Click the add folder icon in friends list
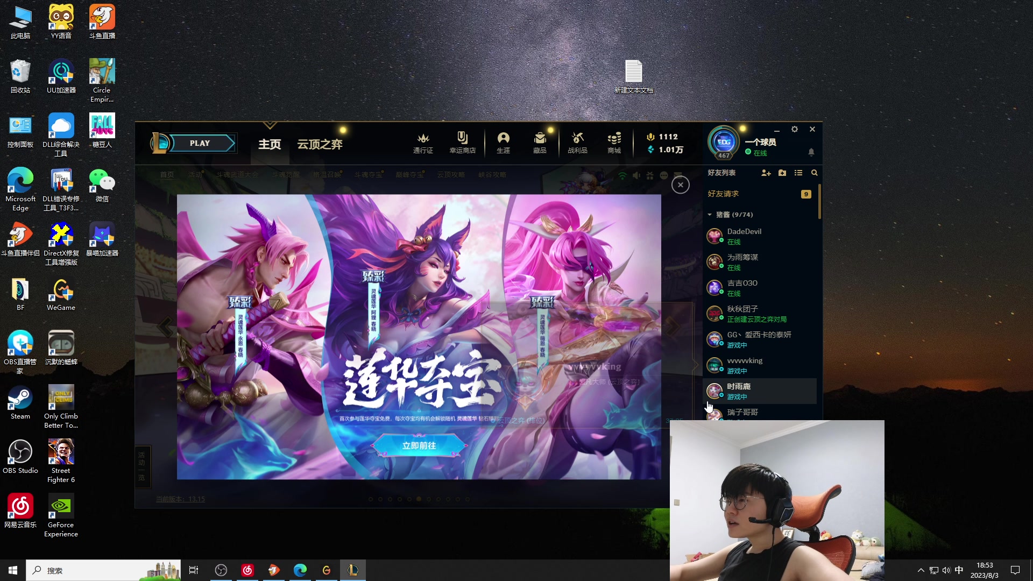This screenshot has height=581, width=1033. point(782,173)
